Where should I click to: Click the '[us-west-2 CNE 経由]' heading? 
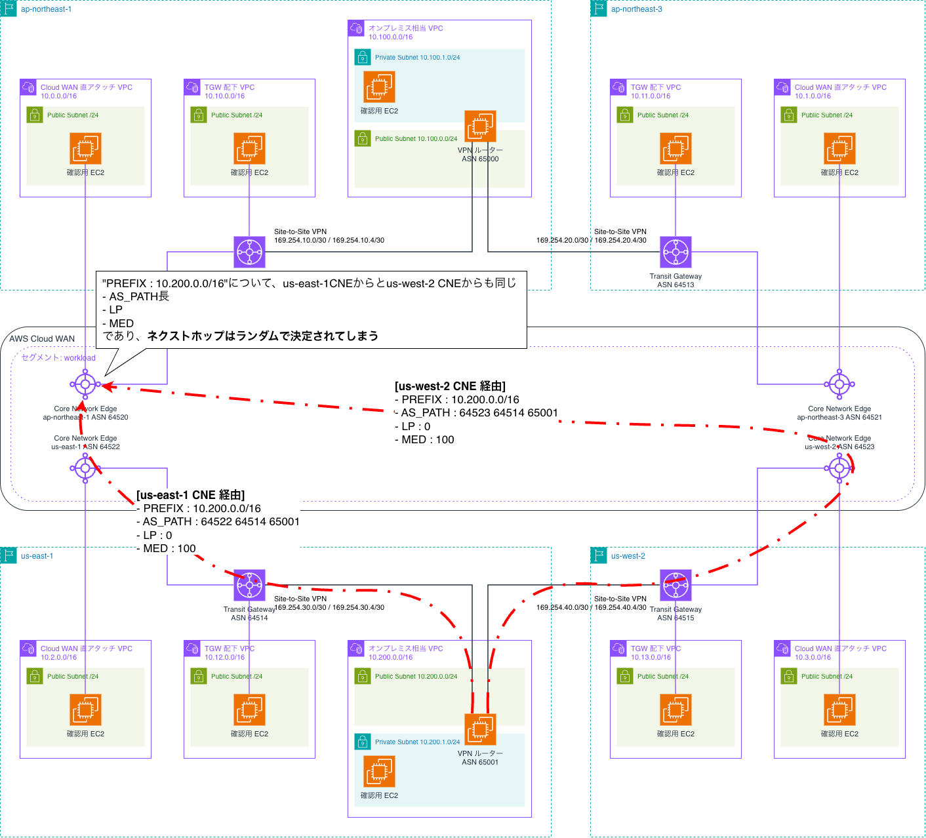coord(450,386)
